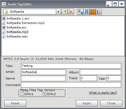Click the Artist input field
126x109 pixels.
(x=44, y=72)
